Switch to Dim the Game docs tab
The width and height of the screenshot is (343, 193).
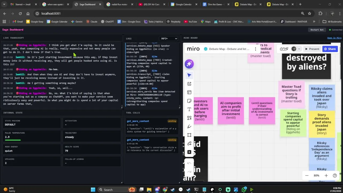[216, 4]
